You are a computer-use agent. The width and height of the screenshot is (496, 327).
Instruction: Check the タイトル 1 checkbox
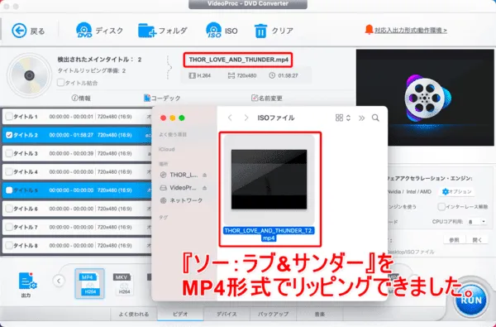(x=9, y=116)
